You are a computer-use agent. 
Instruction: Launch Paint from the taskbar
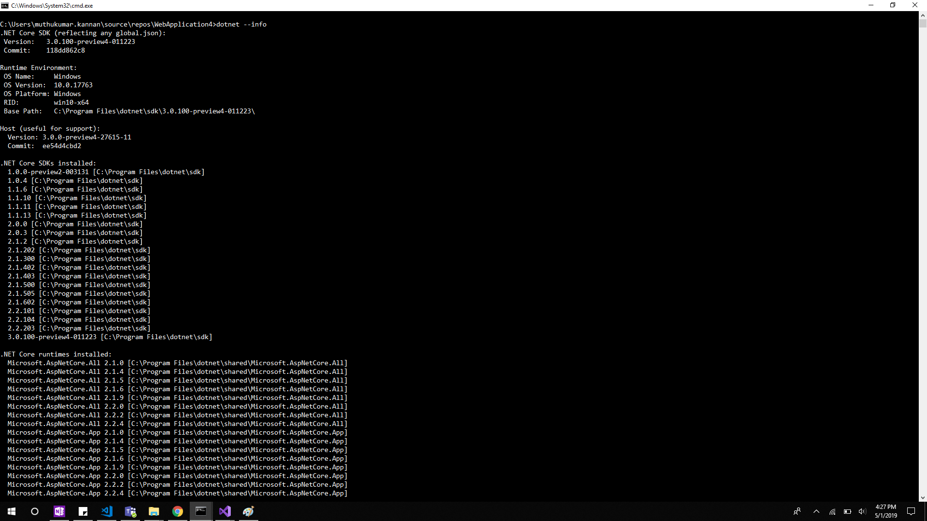(x=248, y=511)
